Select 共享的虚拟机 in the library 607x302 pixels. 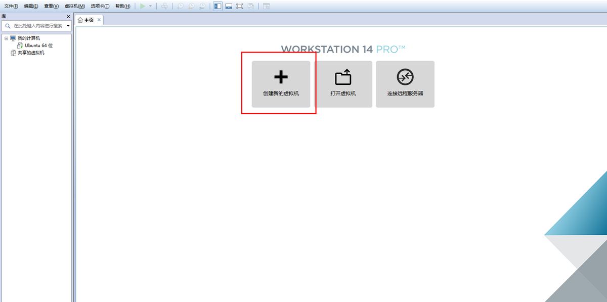31,53
